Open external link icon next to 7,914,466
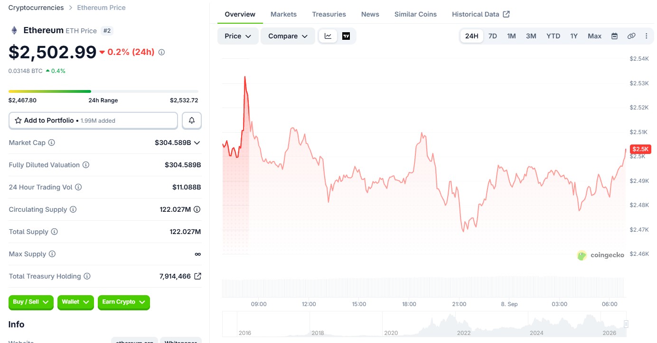657x343 pixels. point(197,276)
